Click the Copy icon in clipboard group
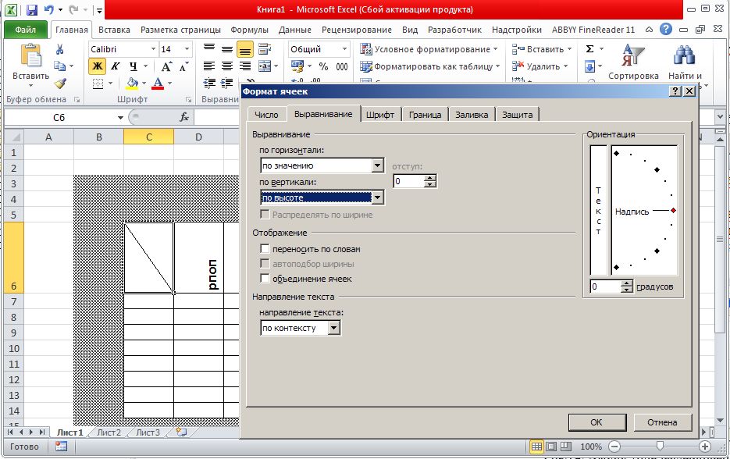730x459 pixels. click(x=59, y=66)
